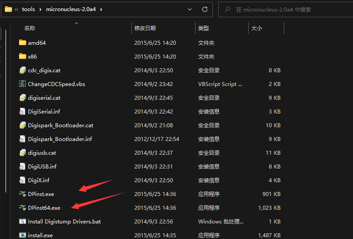Screen dimensions: 353x239
Task: Click micronucleus-2.0a4 breadcrumb segment
Action: point(71,9)
